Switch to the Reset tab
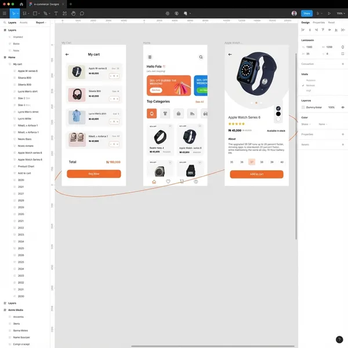 tap(331, 23)
